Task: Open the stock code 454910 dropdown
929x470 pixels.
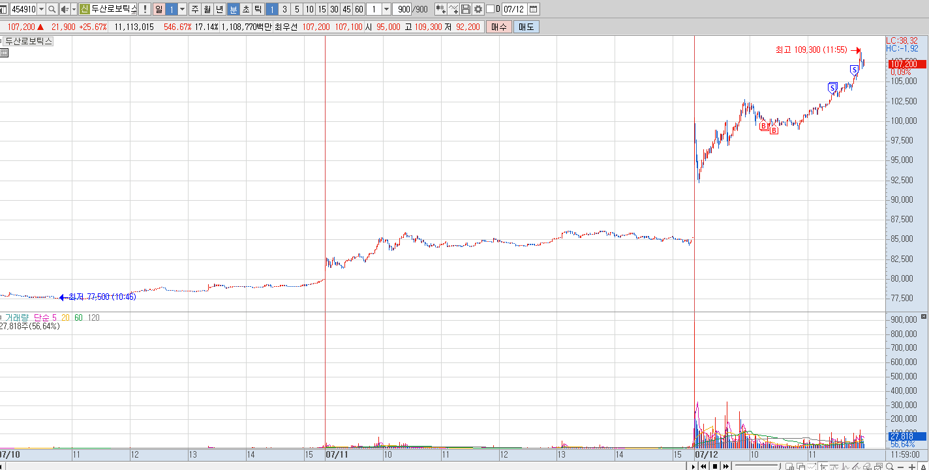Action: click(41, 9)
